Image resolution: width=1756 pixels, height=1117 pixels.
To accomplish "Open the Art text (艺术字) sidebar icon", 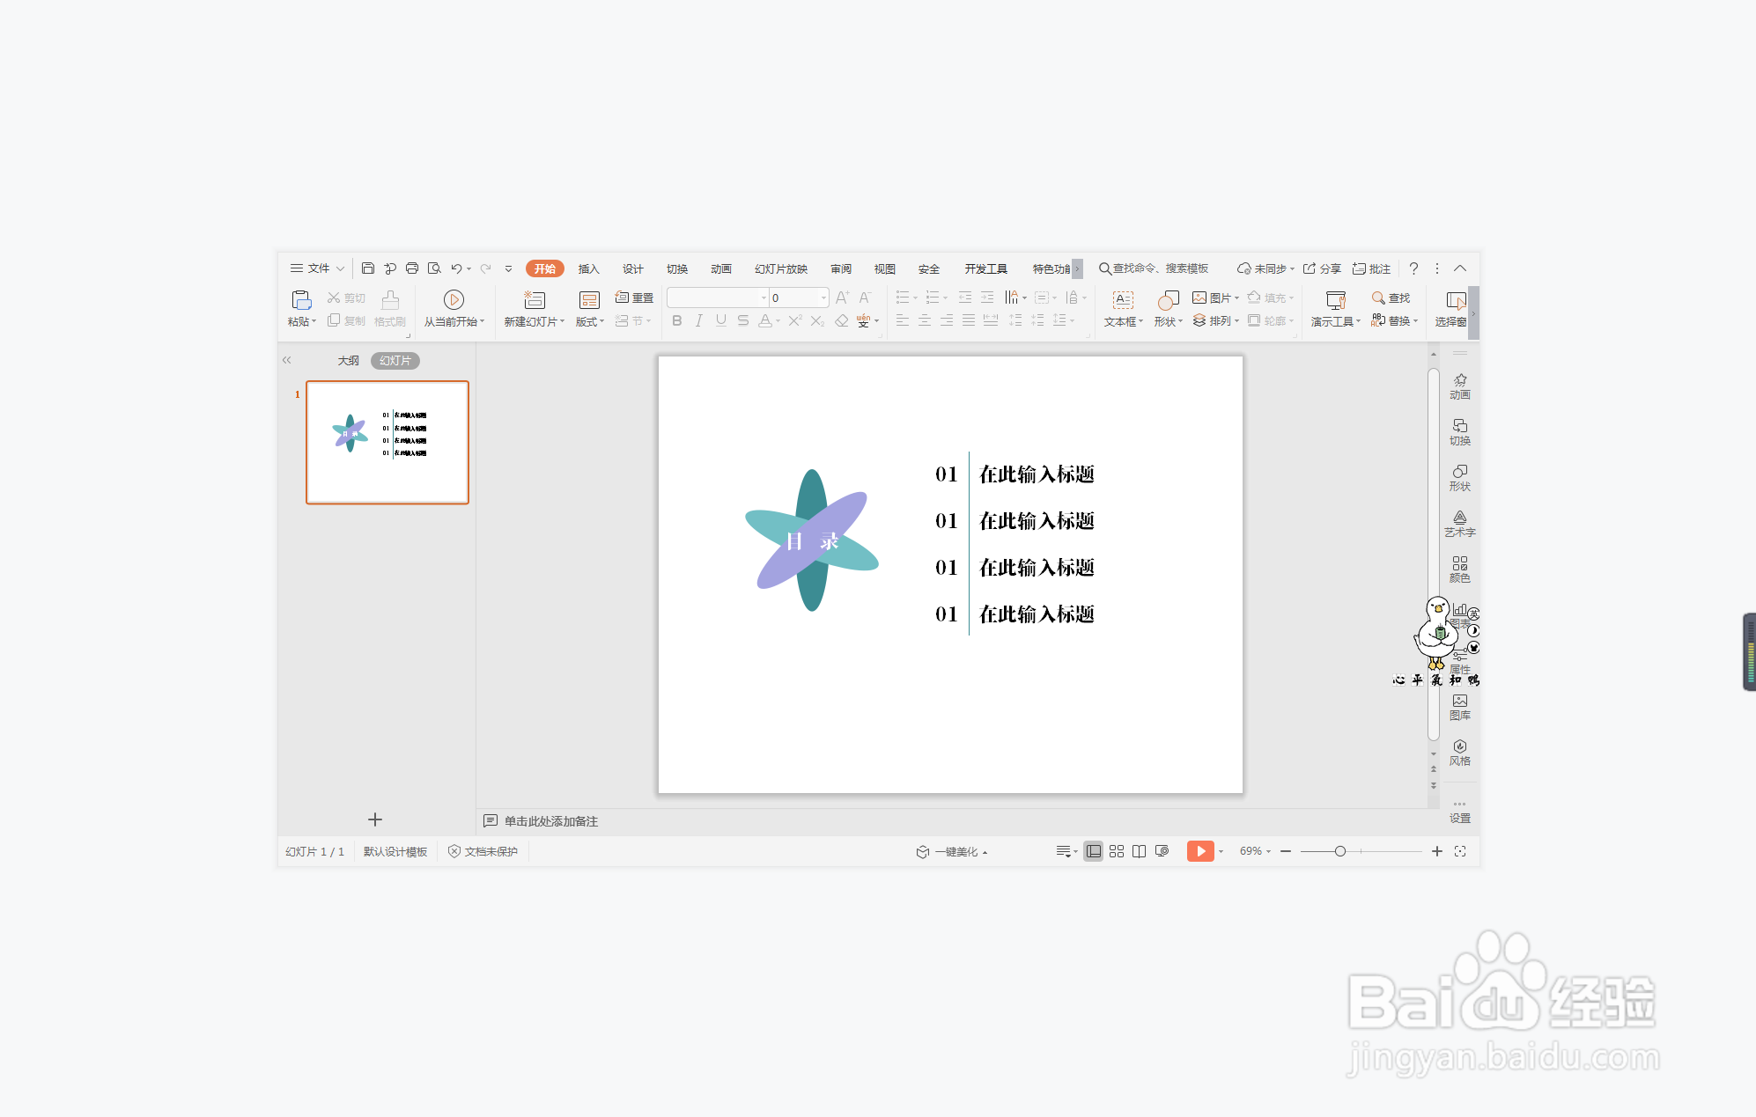I will click(x=1459, y=523).
